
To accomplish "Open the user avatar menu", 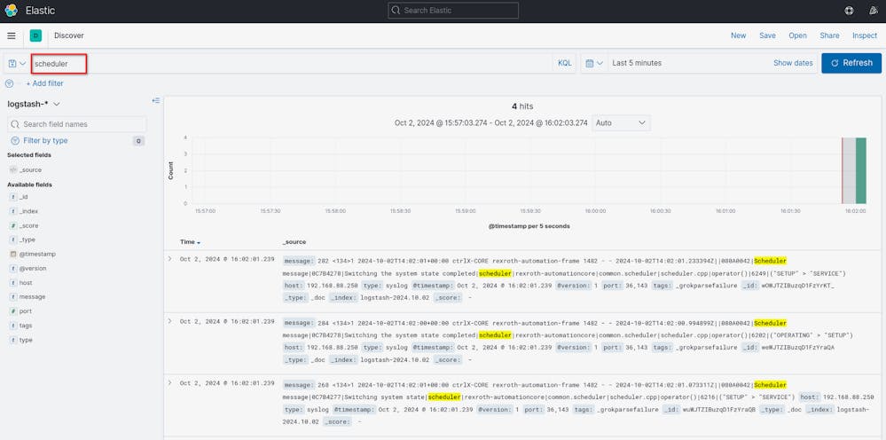I will point(873,11).
